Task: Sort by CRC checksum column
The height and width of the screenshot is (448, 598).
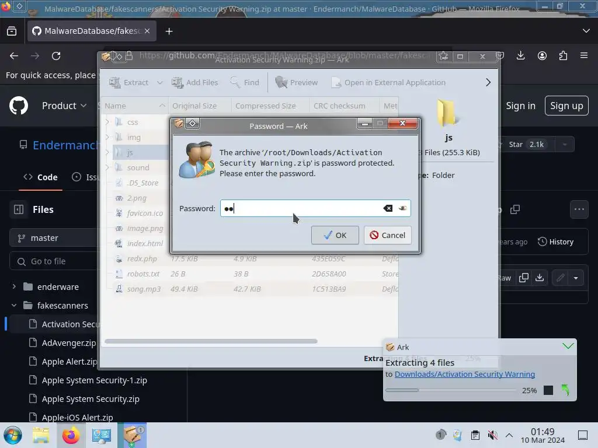Action: click(345, 106)
